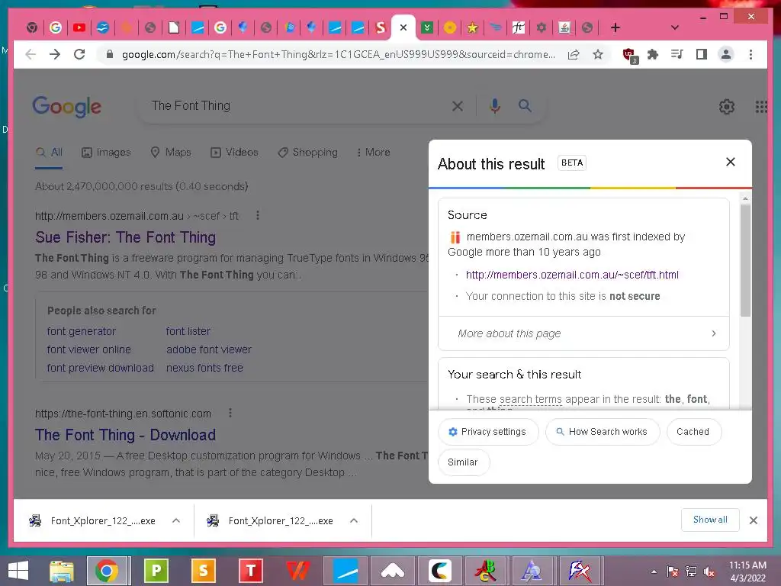Screen dimensions: 781x586
Task: Expand the tab search chevron
Action: point(675,27)
